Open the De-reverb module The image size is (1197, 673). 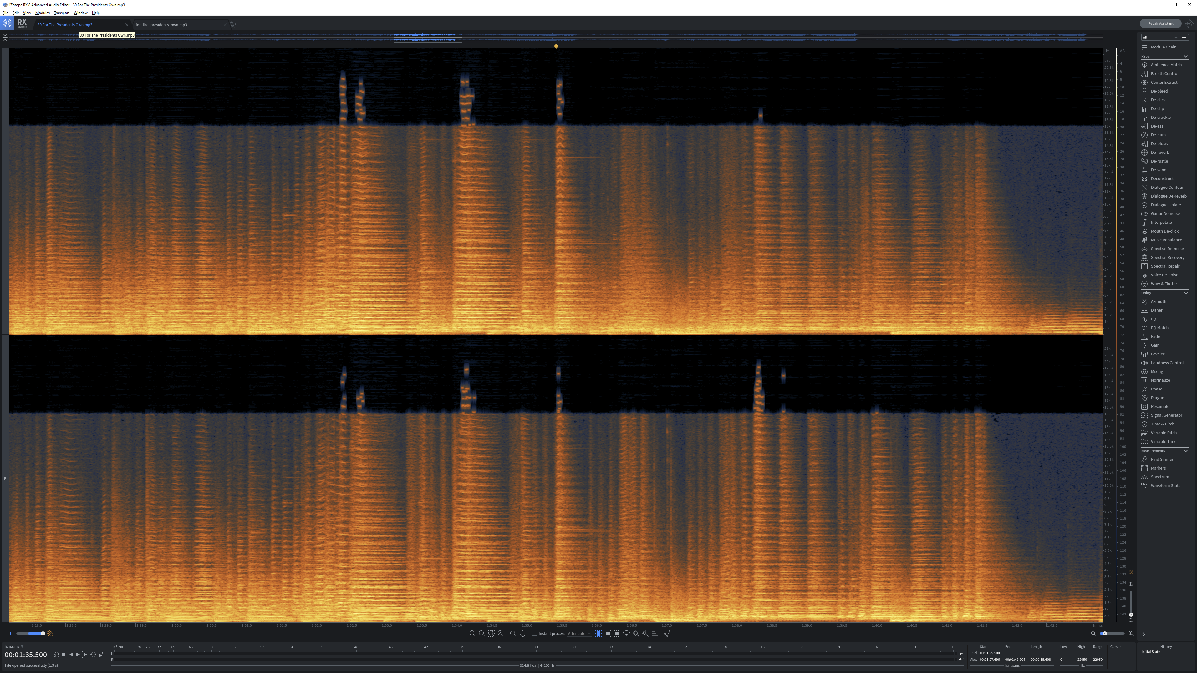1159,152
